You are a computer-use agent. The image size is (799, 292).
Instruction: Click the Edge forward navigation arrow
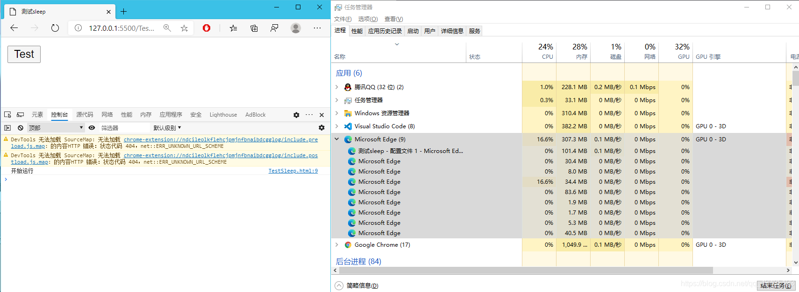[35, 28]
